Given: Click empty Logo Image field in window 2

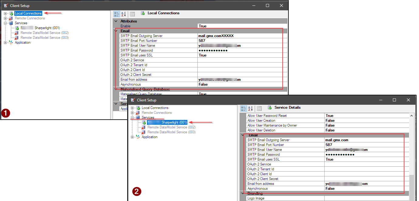Looking at the screenshot, I should point(366,198).
